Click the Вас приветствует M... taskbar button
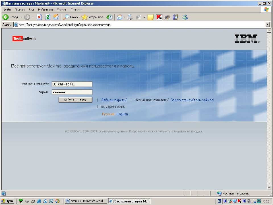 click(x=129, y=201)
